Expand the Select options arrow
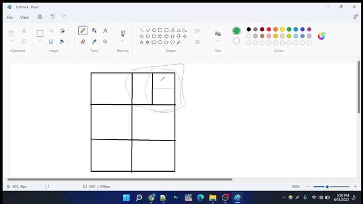The image size is (363, 204). [x=40, y=41]
